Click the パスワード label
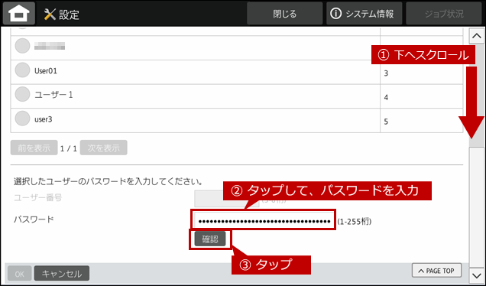The image size is (486, 286). (34, 219)
